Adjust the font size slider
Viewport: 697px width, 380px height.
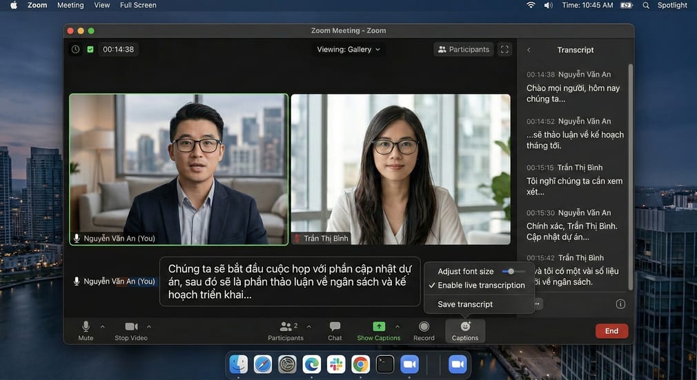point(511,272)
